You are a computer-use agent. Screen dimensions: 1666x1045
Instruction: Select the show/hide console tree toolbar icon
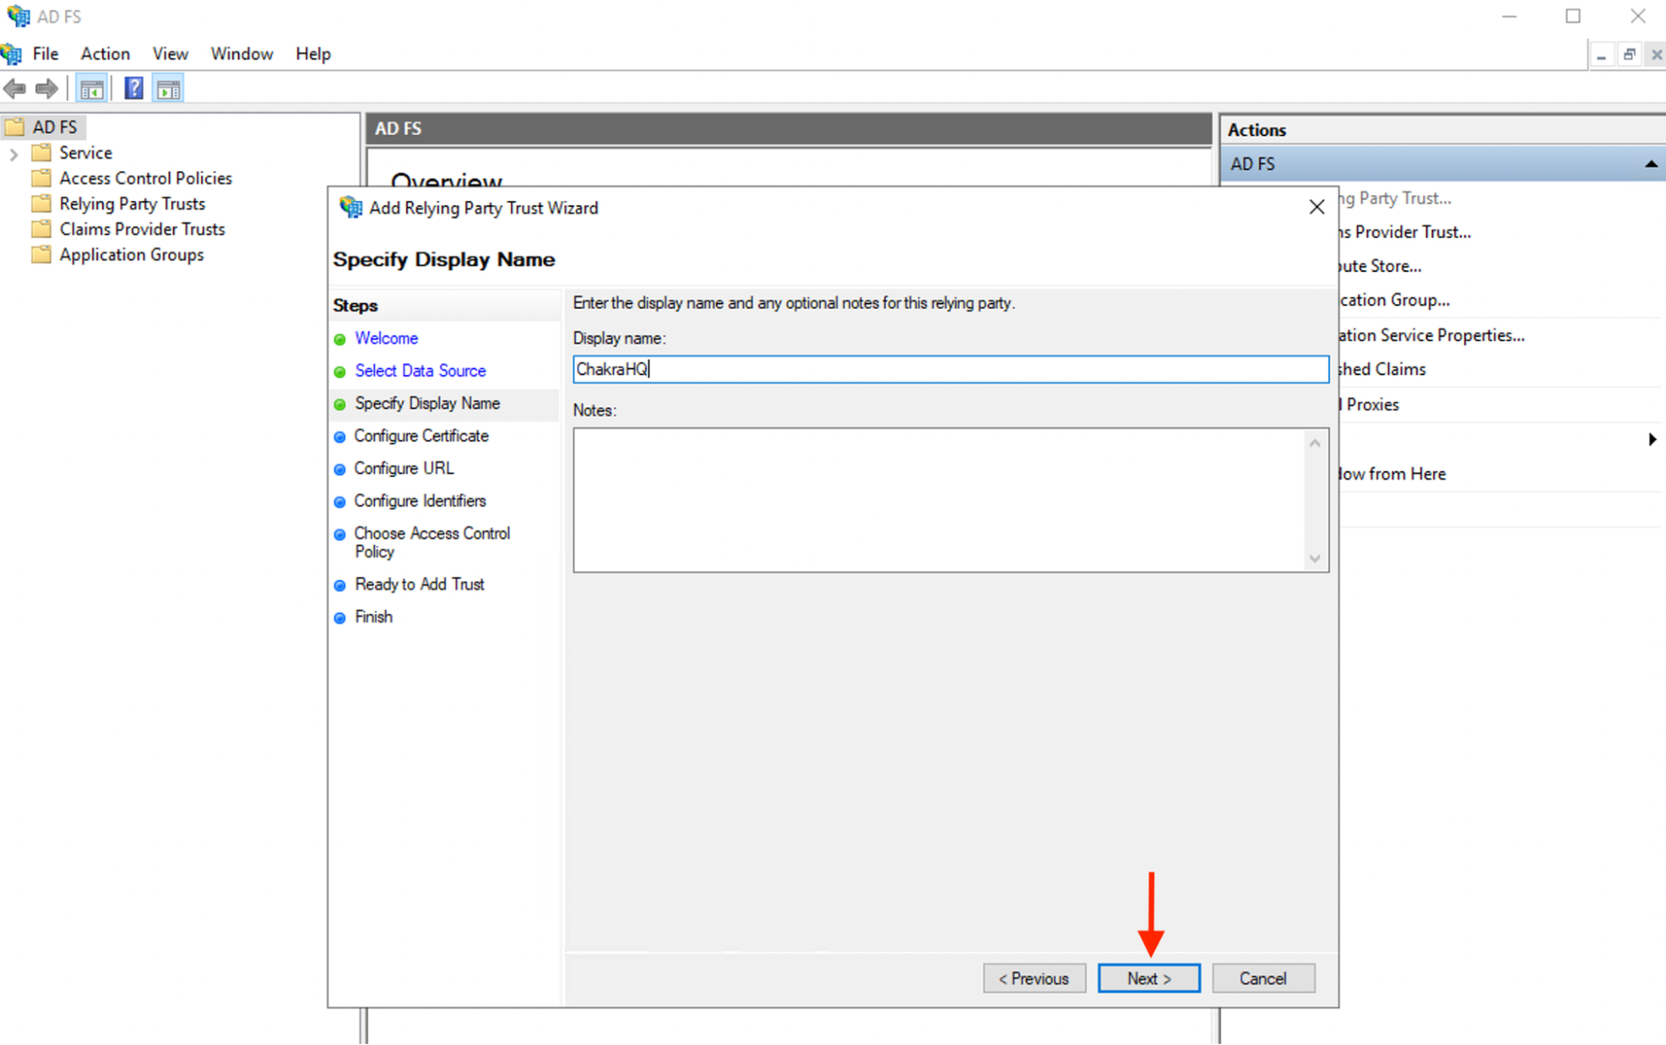coord(92,88)
